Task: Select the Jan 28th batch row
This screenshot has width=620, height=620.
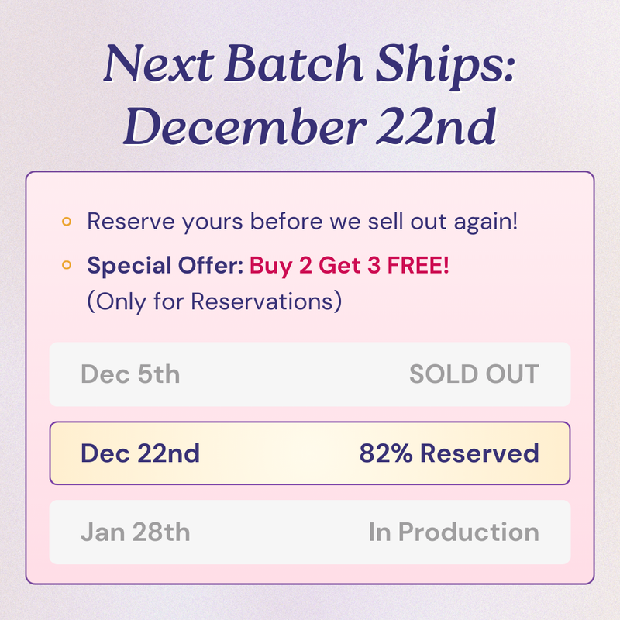Action: [310, 532]
